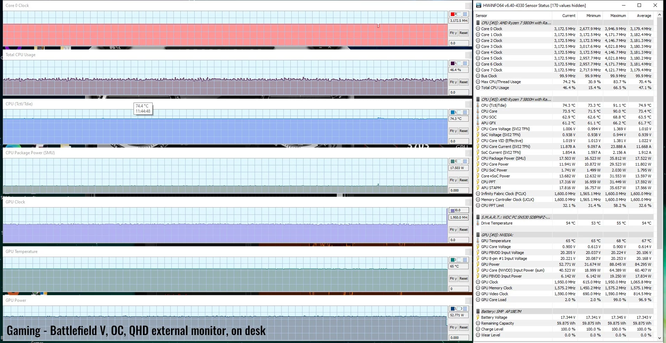Click the clock icon next to Core 0 Clock
The image size is (666, 343).
click(x=478, y=29)
